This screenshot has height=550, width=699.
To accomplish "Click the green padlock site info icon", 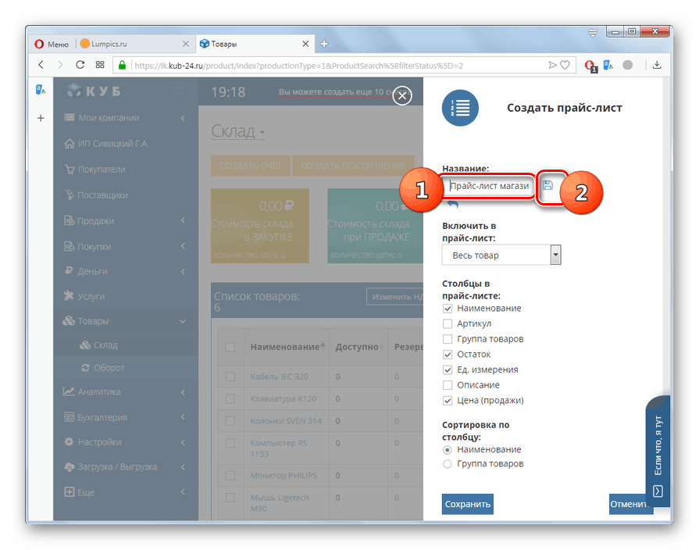I will click(122, 65).
